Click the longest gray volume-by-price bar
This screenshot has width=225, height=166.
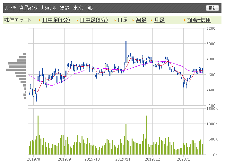(16, 70)
